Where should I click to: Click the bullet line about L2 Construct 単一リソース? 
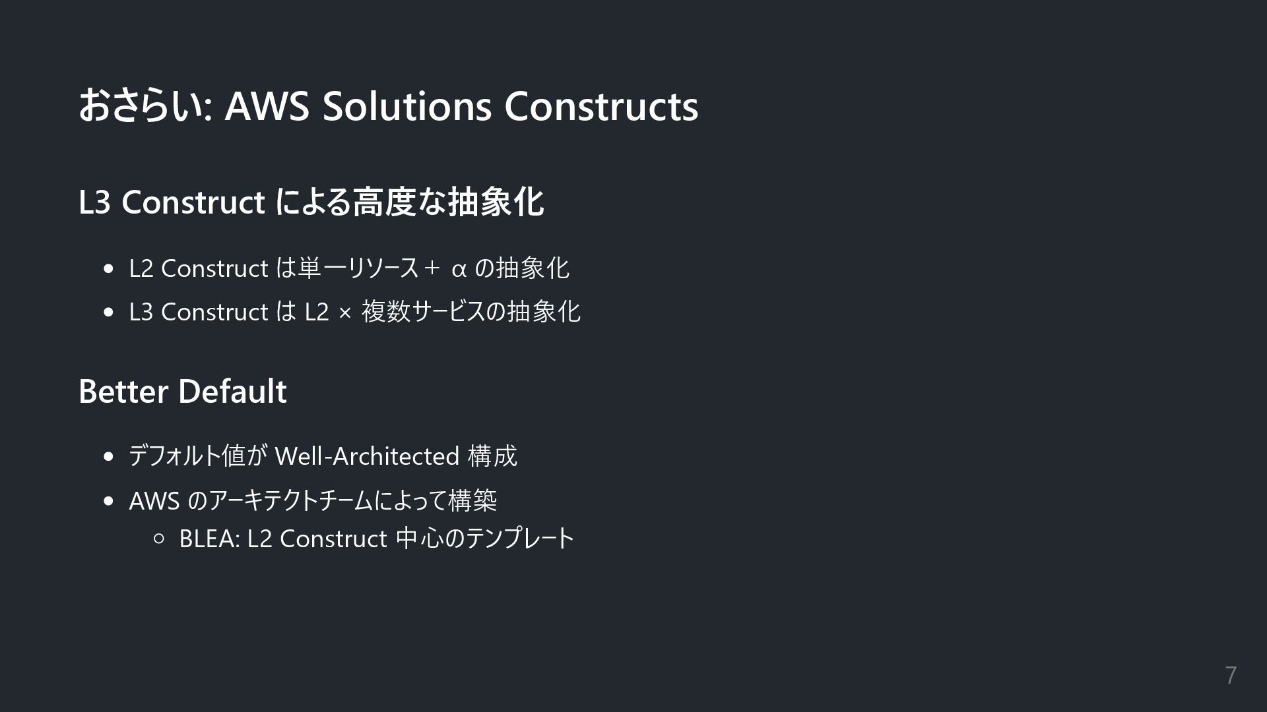pos(349,268)
